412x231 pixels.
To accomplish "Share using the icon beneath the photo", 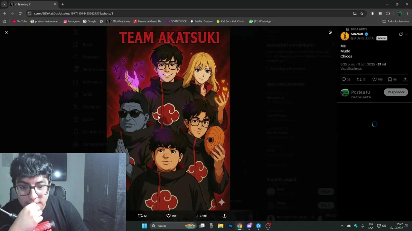I will (224, 216).
